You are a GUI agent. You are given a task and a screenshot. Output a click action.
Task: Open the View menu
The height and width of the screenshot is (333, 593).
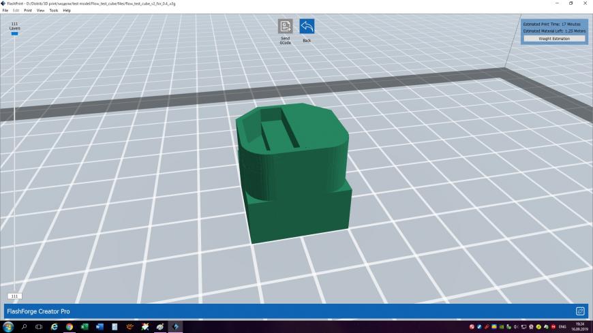coord(40,11)
